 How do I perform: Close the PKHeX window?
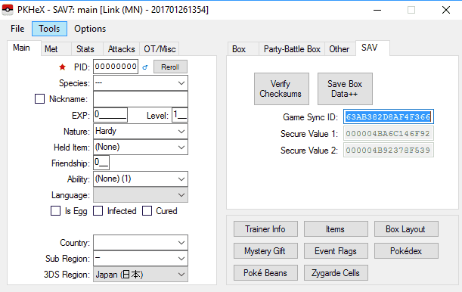pos(446,10)
